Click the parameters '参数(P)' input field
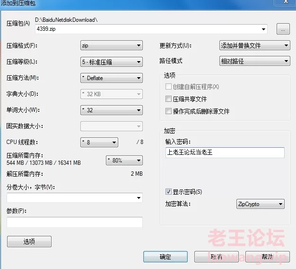Screen dimensions: 296x269 75,222
